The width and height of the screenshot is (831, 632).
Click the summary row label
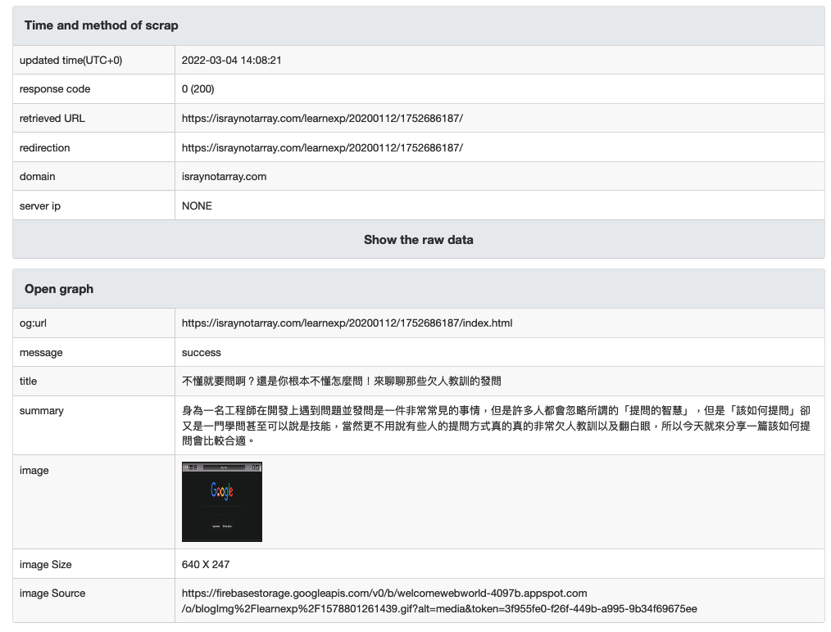coord(41,411)
